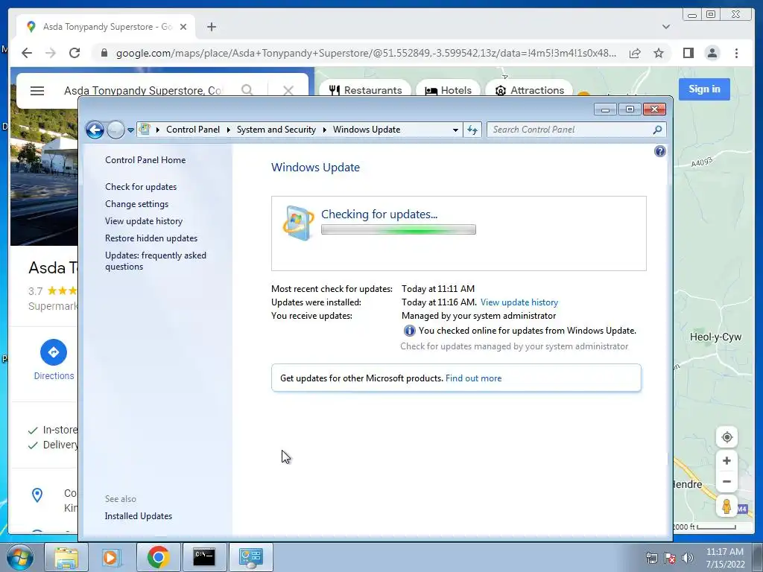
Task: Open a new Chrome tab
Action: pyautogui.click(x=211, y=27)
